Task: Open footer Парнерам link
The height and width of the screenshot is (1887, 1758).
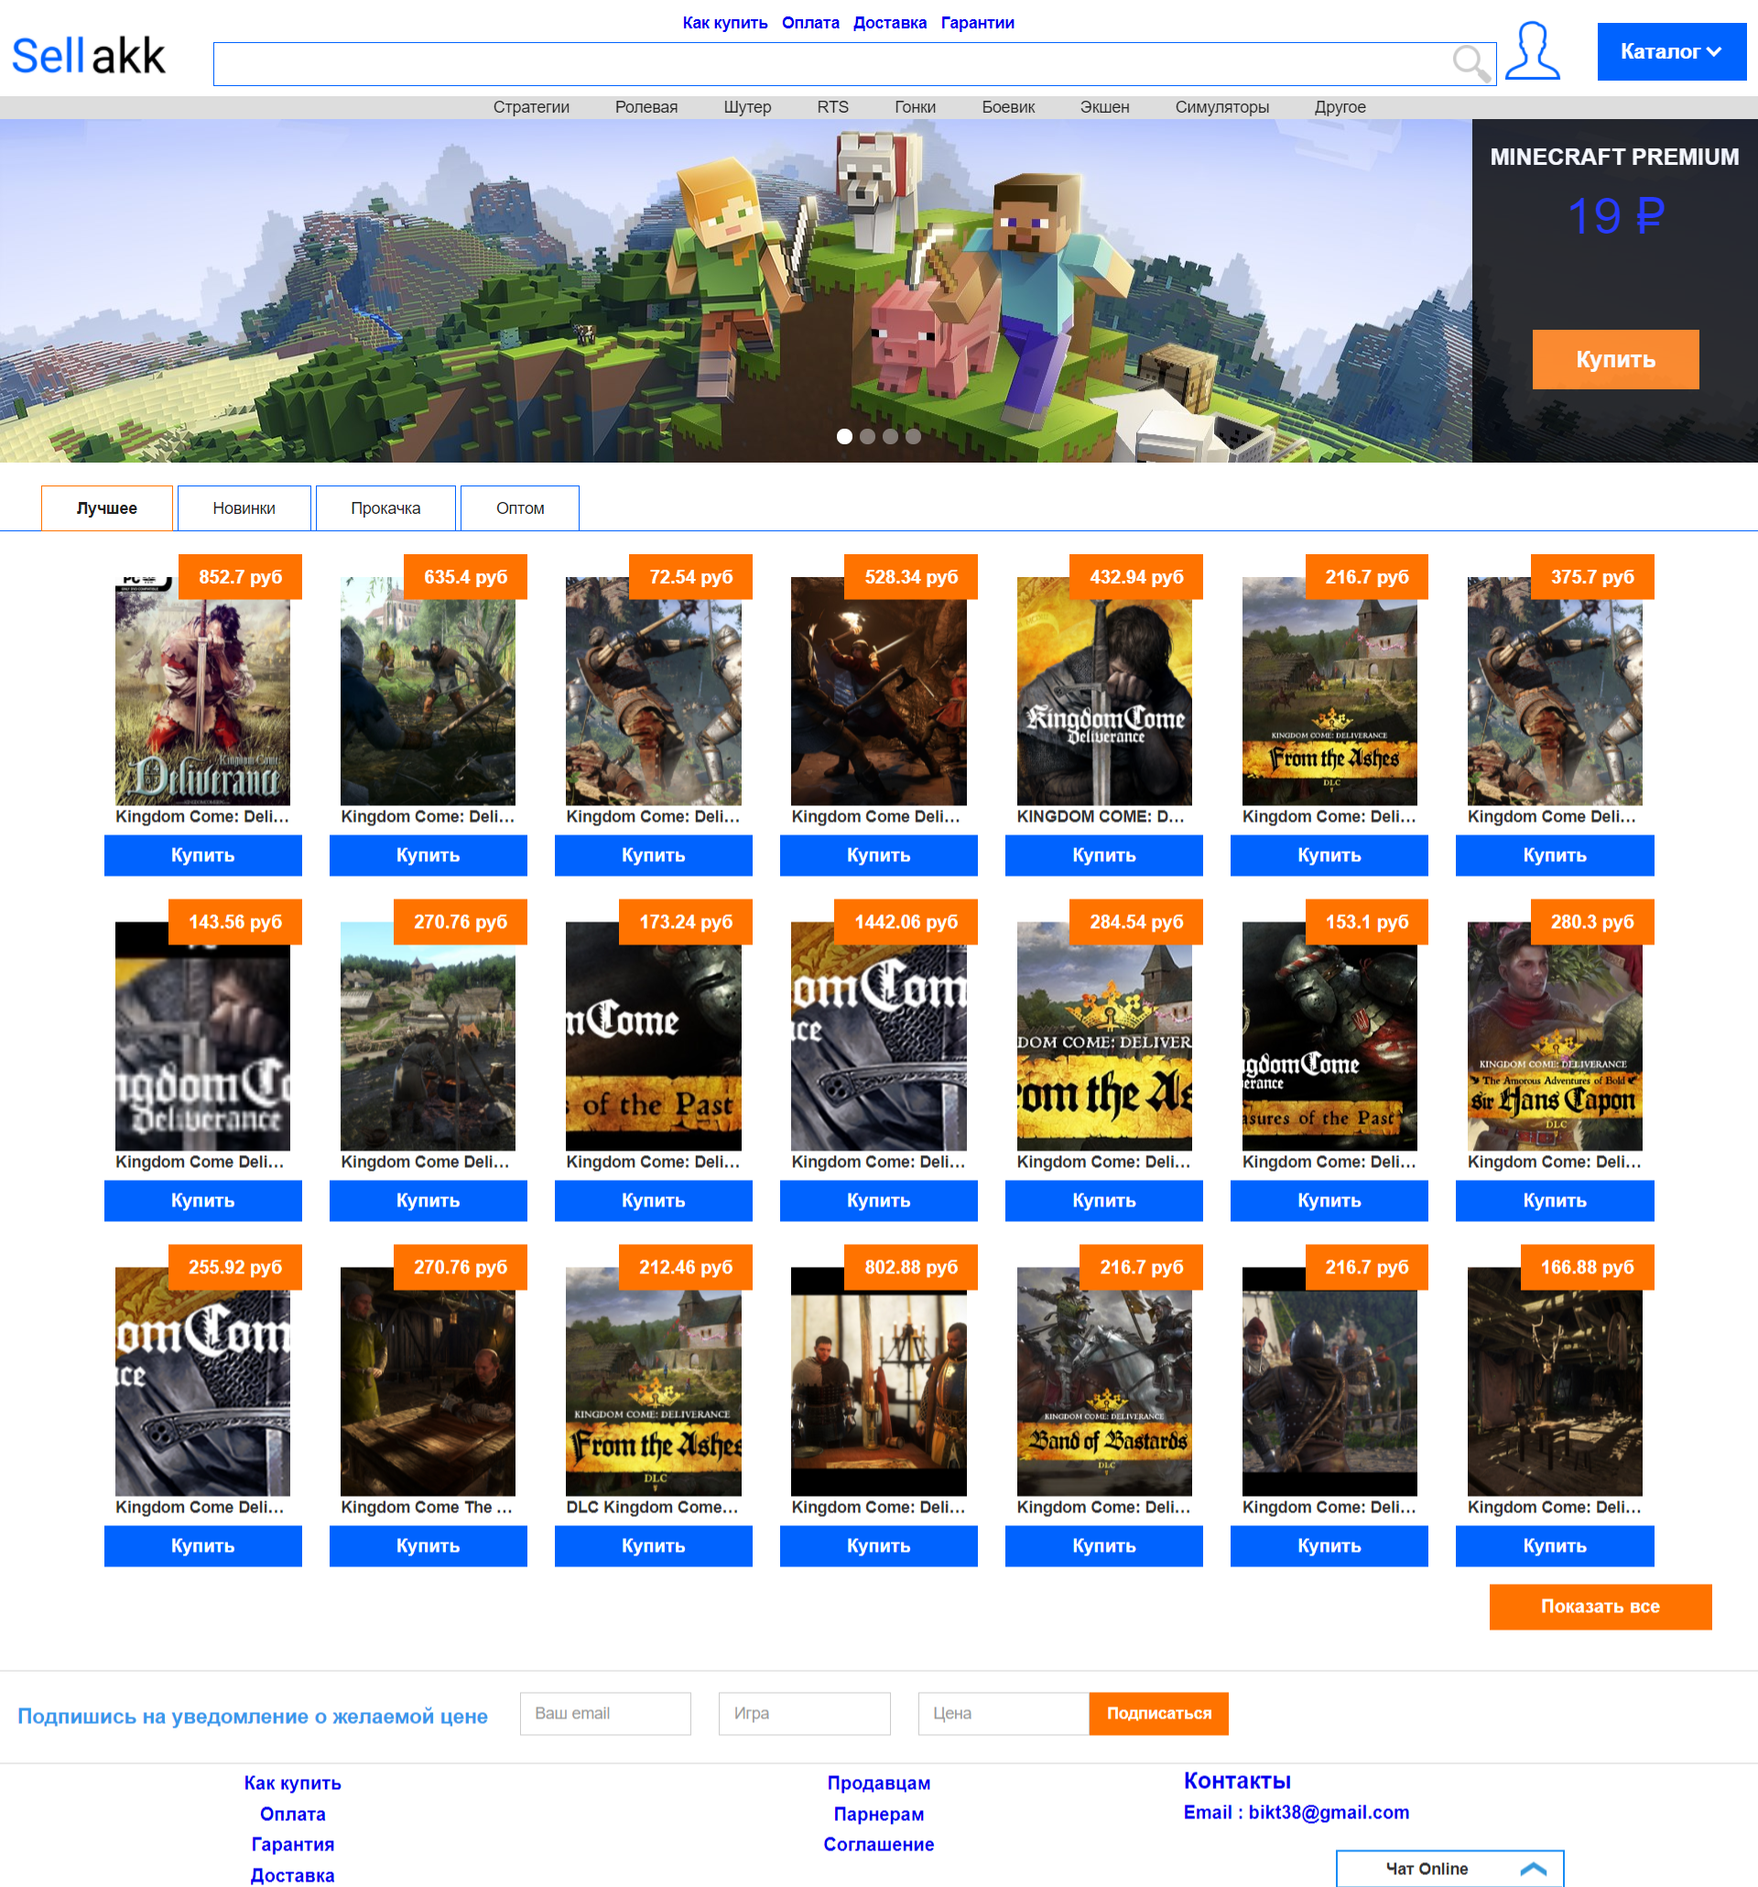Action: point(878,1814)
